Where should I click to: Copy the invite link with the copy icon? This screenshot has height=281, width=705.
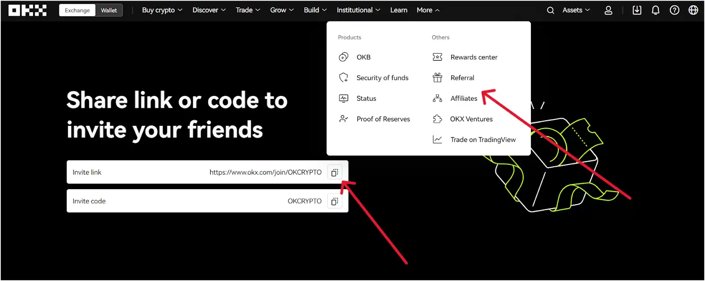334,172
